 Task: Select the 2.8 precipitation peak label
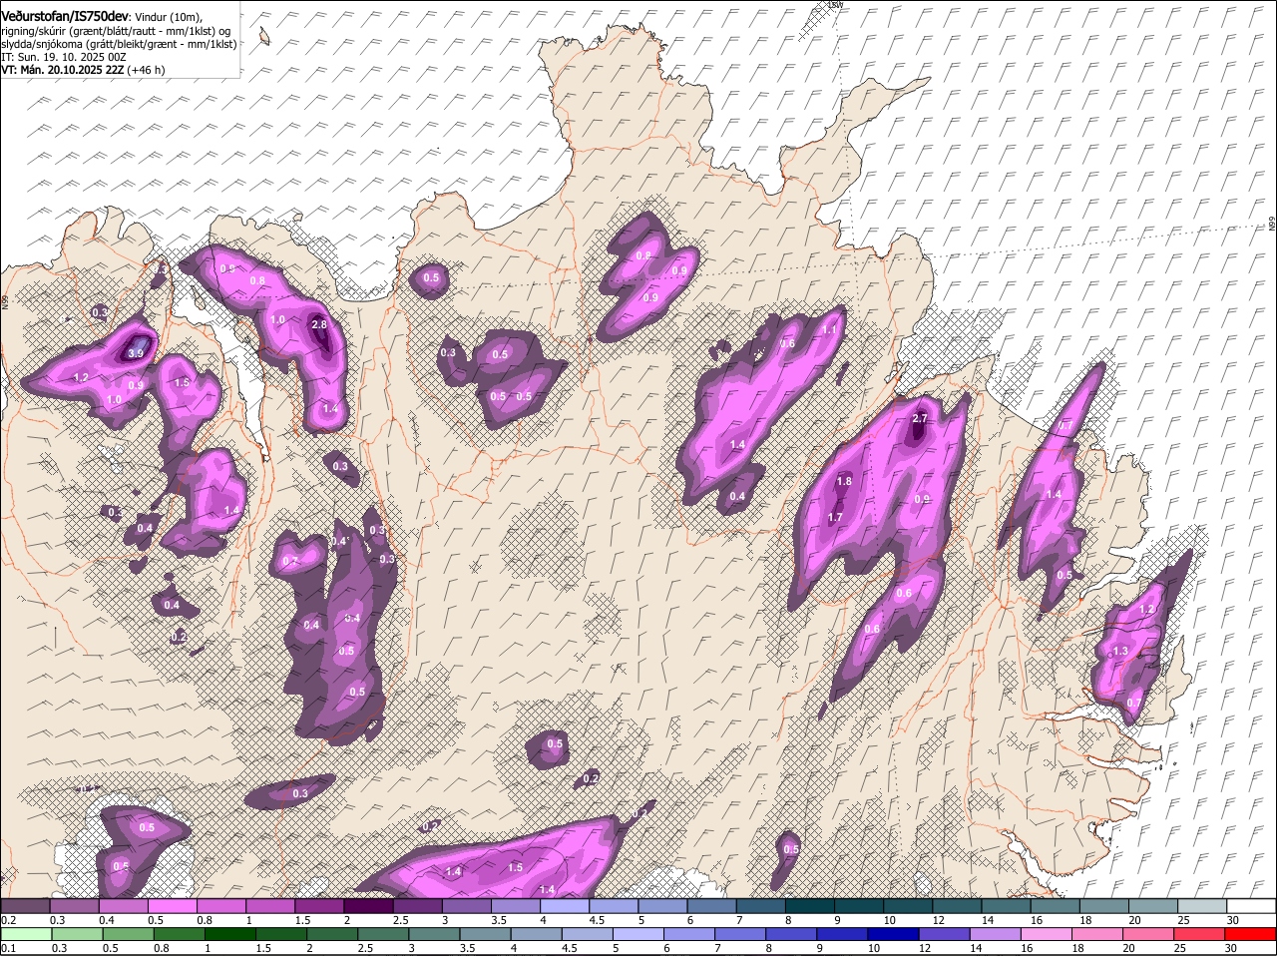tap(319, 324)
